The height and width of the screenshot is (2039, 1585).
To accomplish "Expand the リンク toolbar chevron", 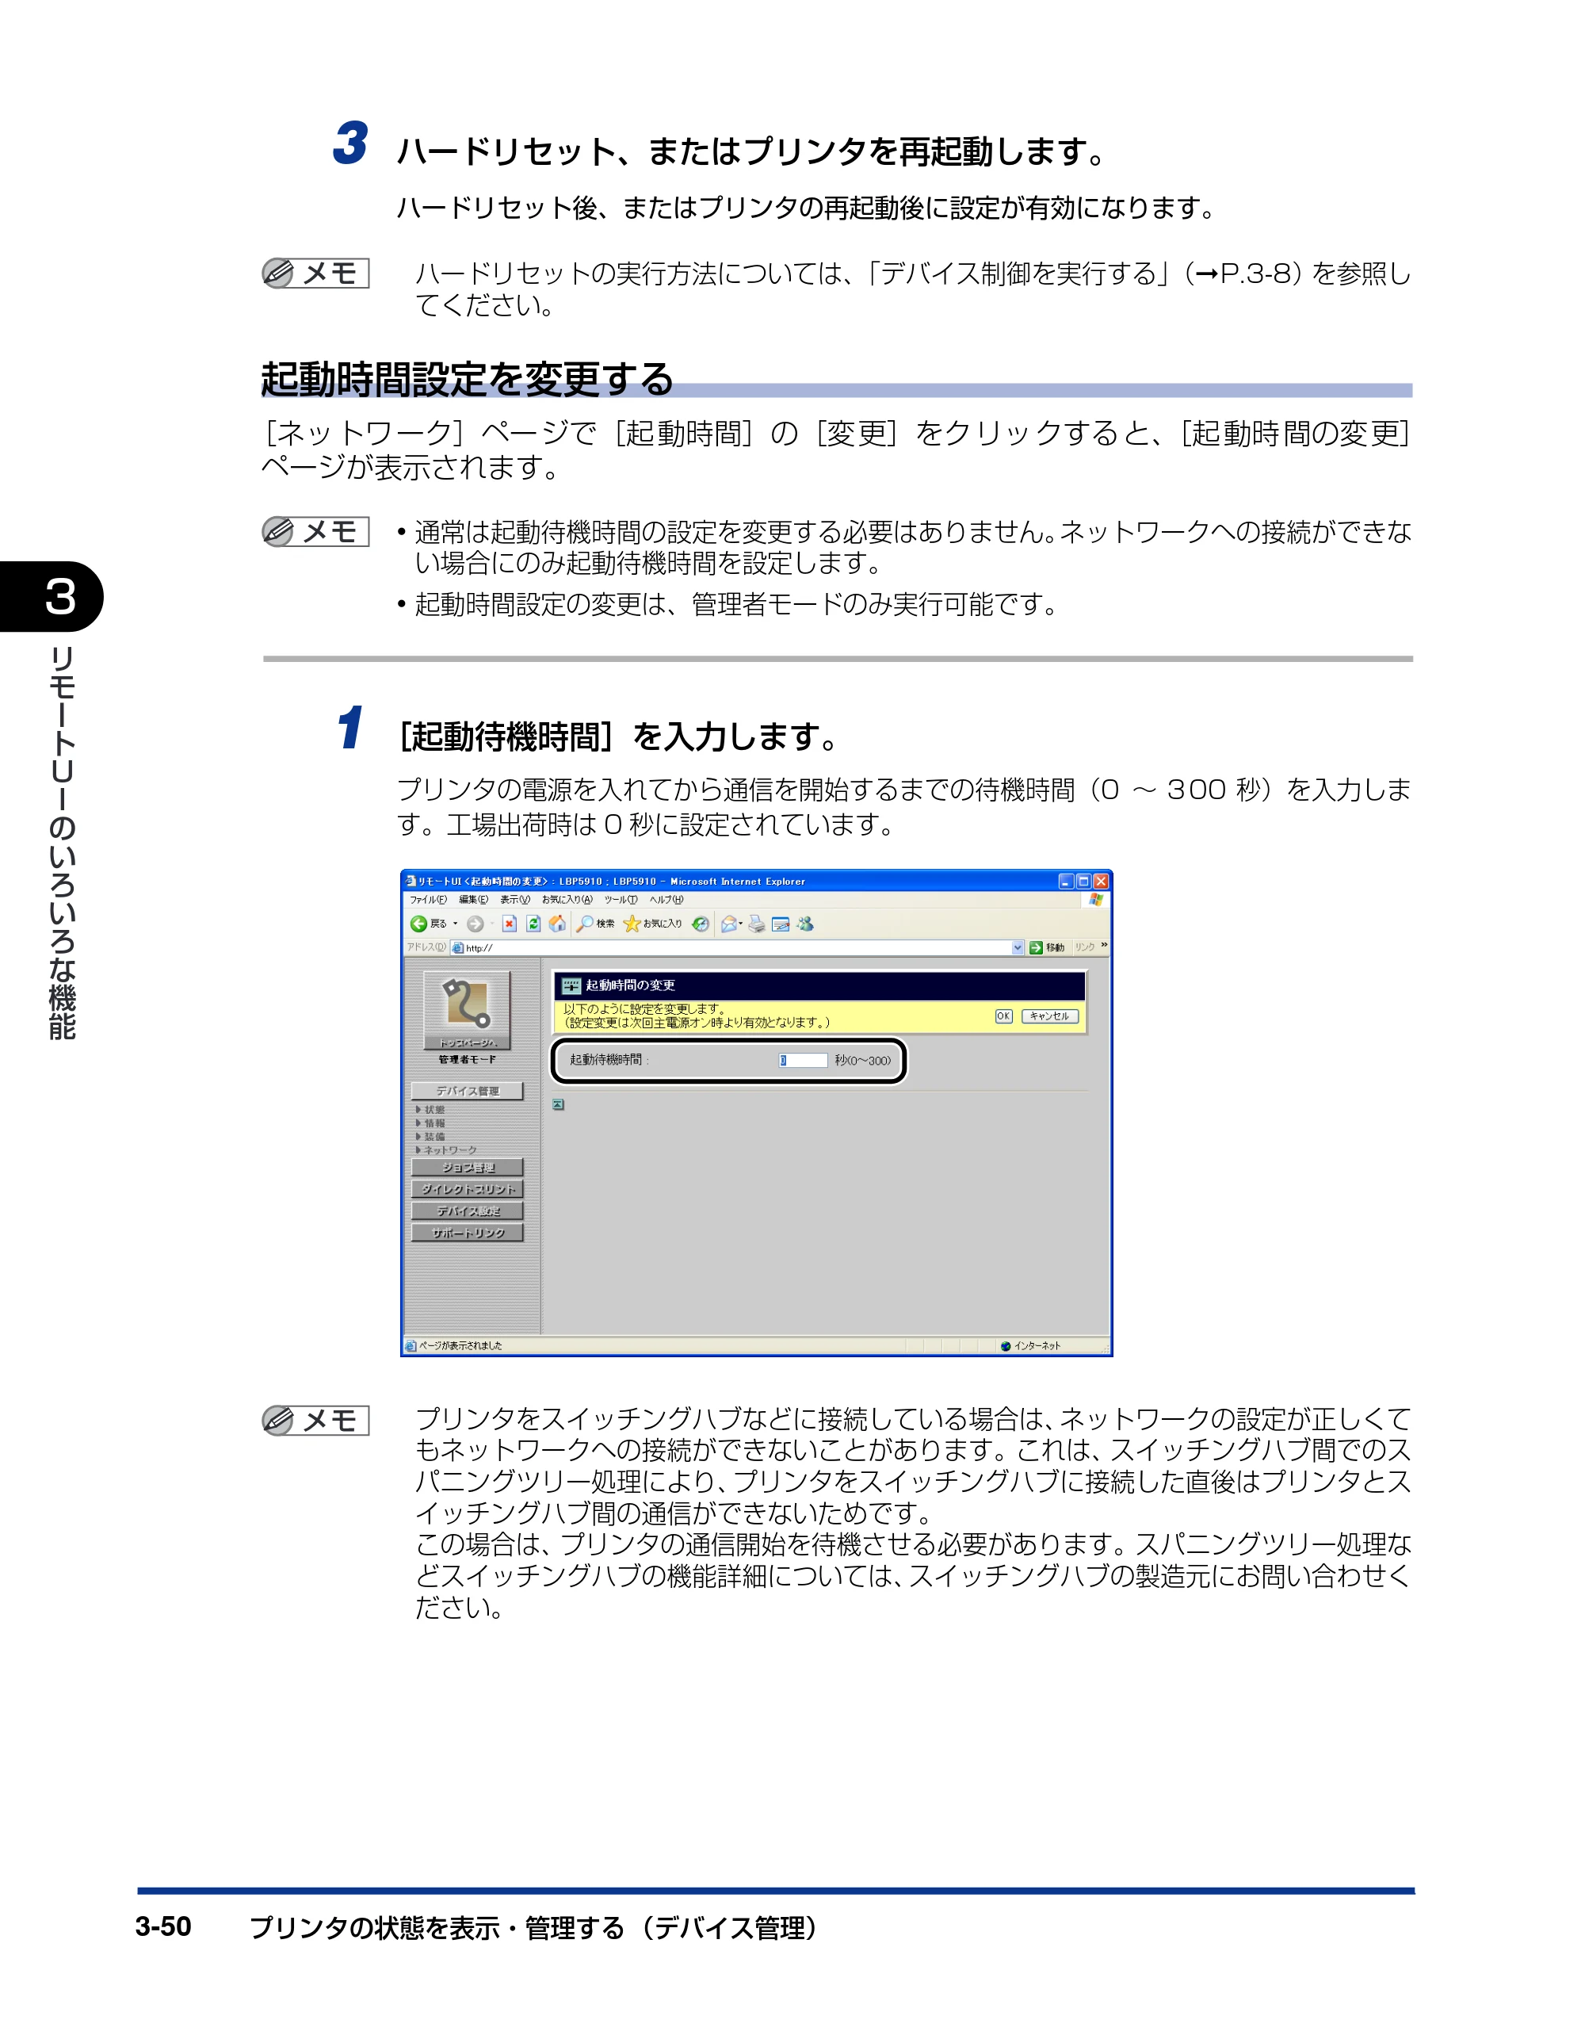I will click(x=1104, y=946).
